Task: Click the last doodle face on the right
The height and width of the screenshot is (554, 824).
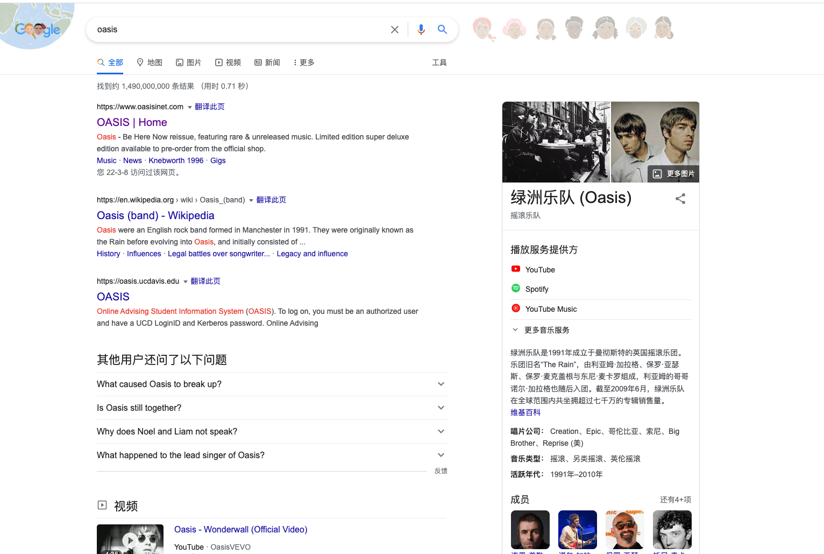Action: 664,28
